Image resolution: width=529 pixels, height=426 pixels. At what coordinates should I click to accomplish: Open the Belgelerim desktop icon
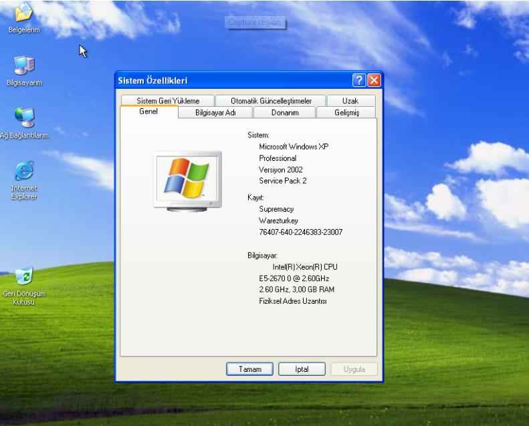[23, 12]
